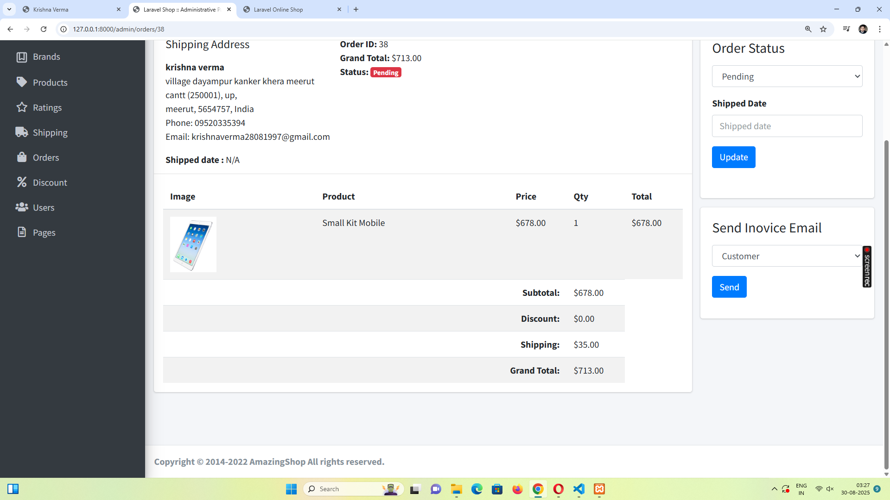Click the Small Kit Mobile product thumbnail
The image size is (890, 500).
coord(193,244)
